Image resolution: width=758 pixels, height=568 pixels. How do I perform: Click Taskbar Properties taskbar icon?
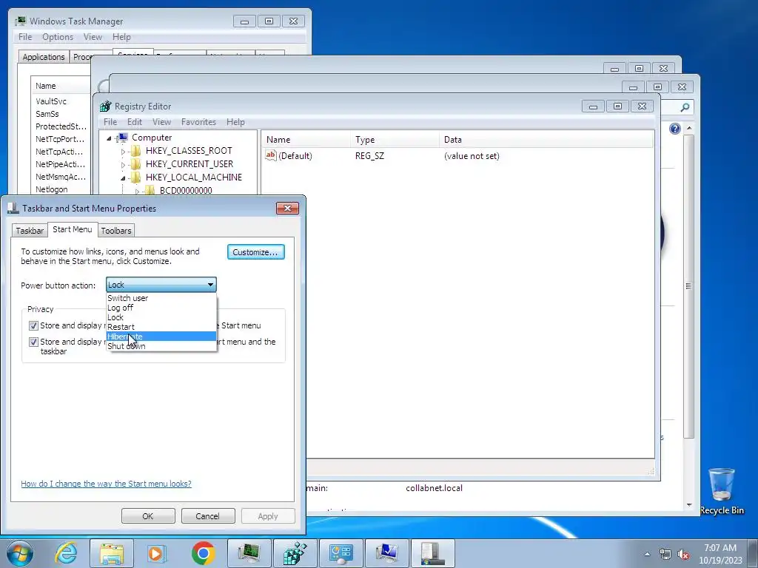[432, 553]
